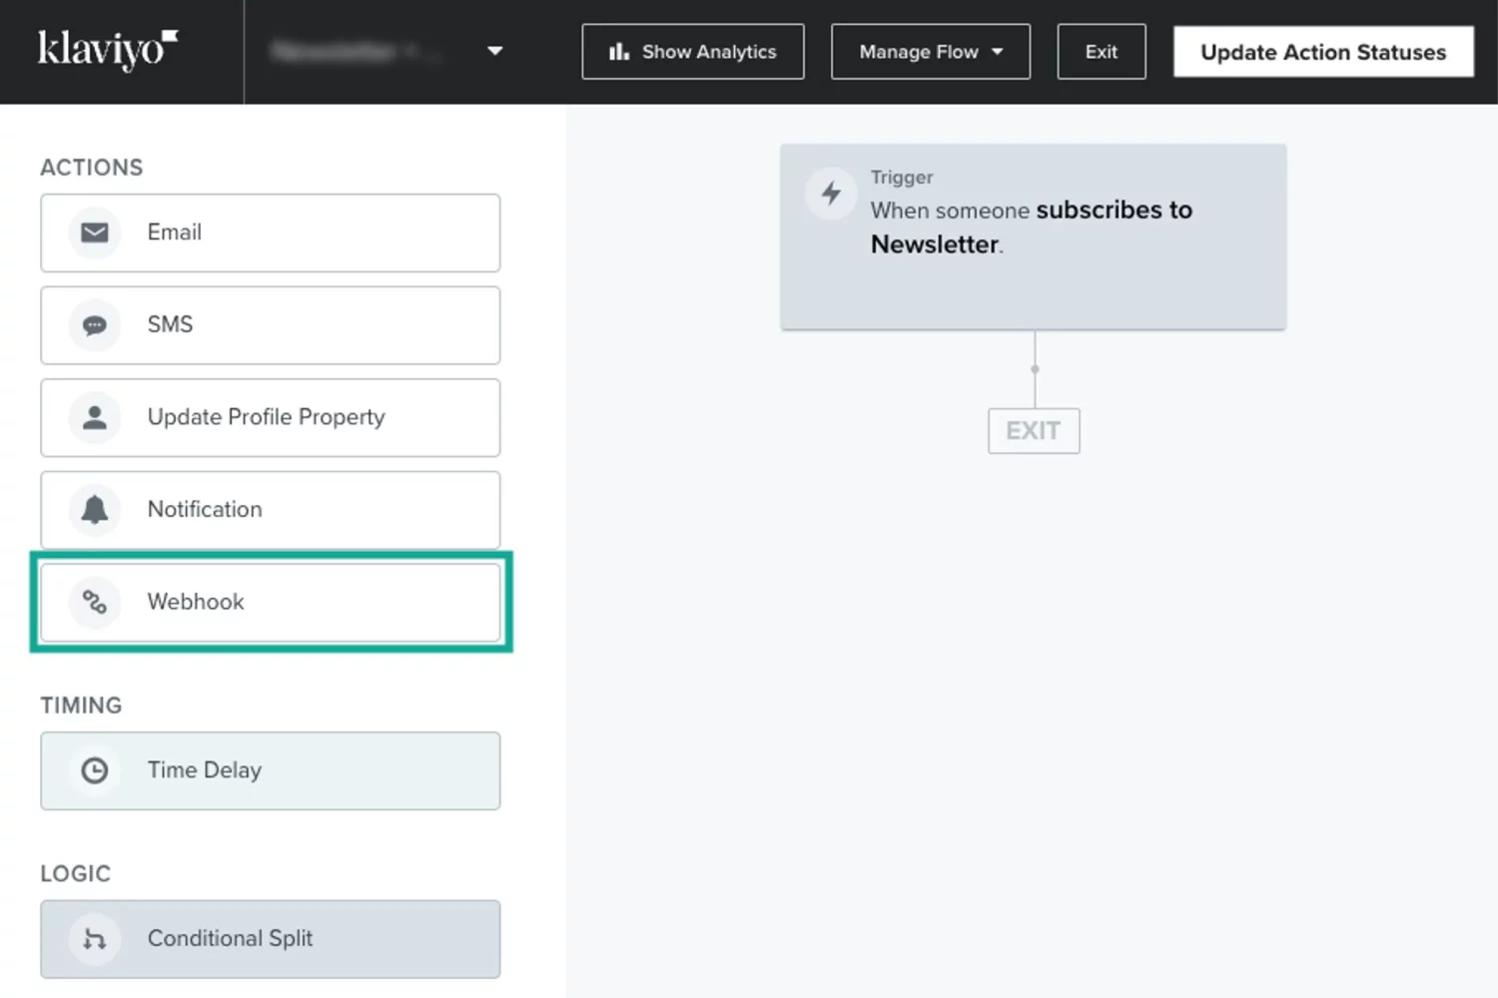Select the Webhook action under ACTIONS
This screenshot has width=1498, height=998.
click(271, 602)
